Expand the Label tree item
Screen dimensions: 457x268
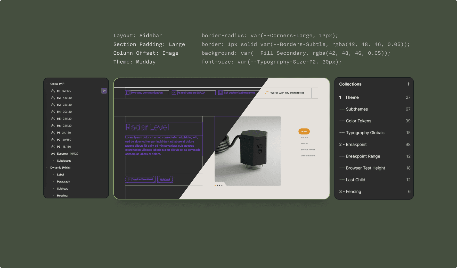pos(53,175)
